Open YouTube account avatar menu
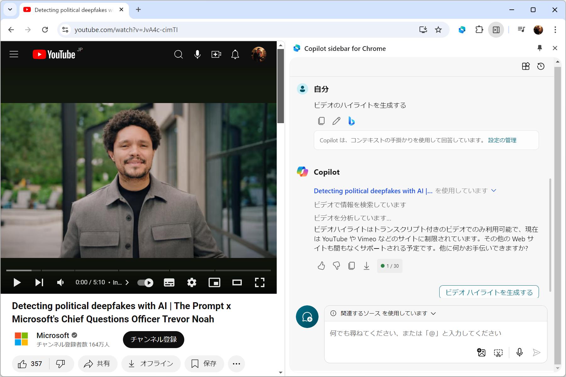The height and width of the screenshot is (377, 566). point(259,54)
